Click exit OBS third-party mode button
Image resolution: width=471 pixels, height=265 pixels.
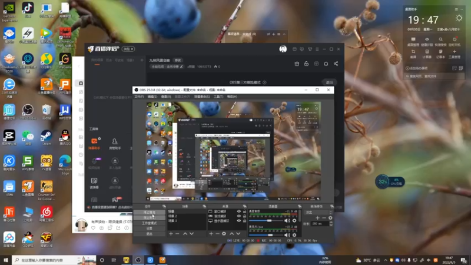click(x=329, y=82)
